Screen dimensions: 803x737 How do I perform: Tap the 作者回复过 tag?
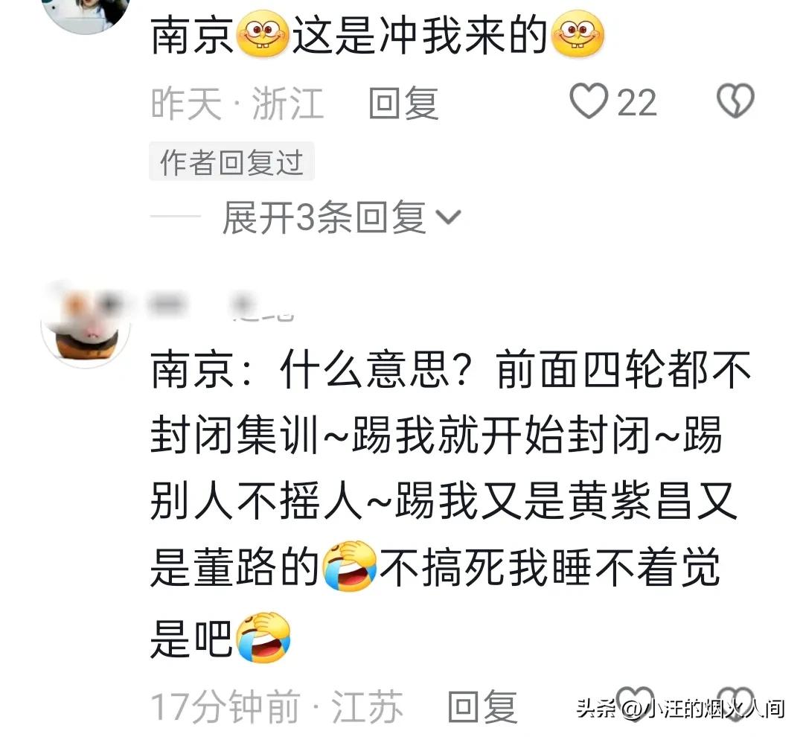231,162
